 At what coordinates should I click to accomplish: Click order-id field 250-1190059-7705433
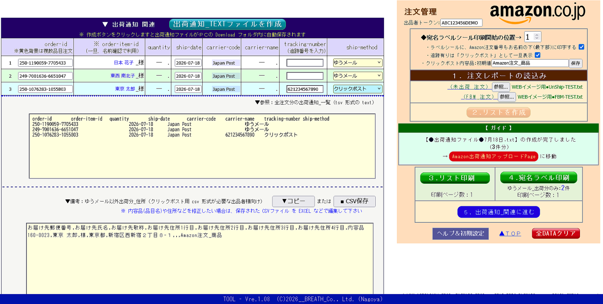coord(46,63)
